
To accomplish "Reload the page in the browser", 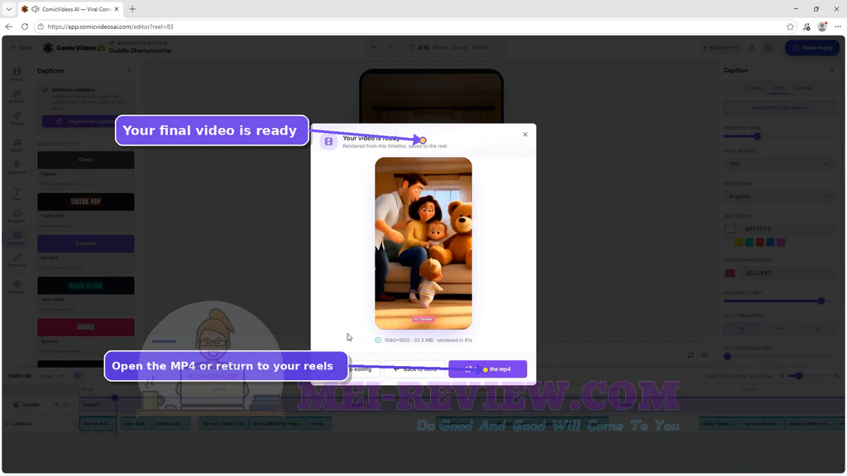I will pyautogui.click(x=25, y=26).
